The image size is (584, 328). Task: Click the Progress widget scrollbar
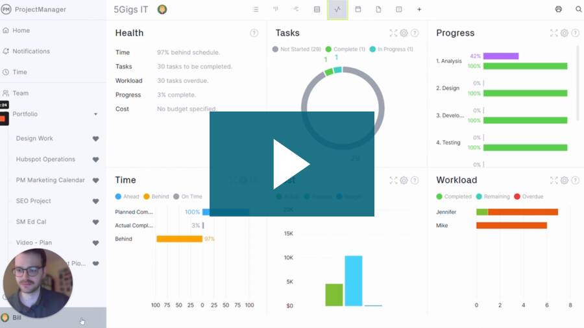coord(578,82)
